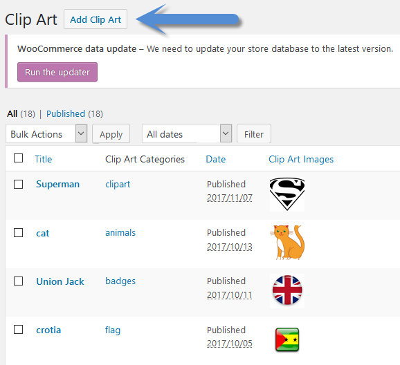This screenshot has height=365, width=400.
Task: Click the Filter button
Action: pyautogui.click(x=254, y=134)
